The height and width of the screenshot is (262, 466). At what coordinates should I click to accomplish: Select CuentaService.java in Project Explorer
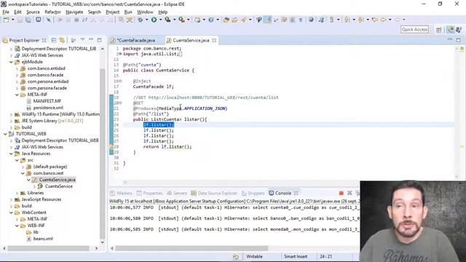[x=54, y=180]
